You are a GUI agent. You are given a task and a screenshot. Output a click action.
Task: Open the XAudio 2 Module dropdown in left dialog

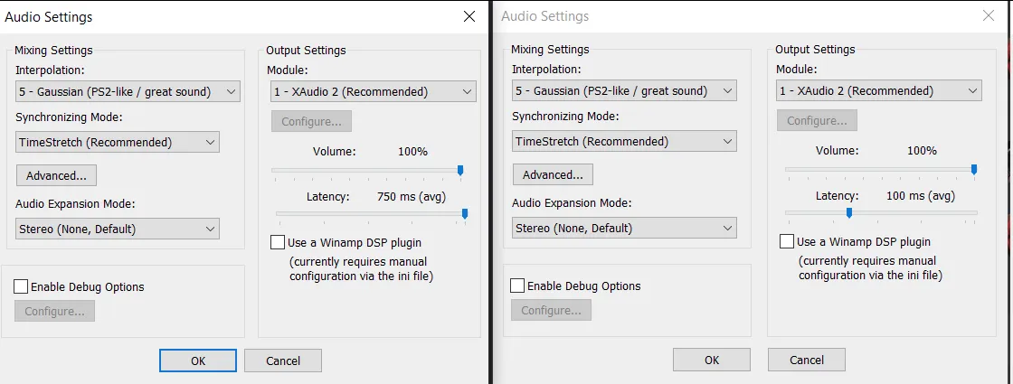click(x=374, y=91)
